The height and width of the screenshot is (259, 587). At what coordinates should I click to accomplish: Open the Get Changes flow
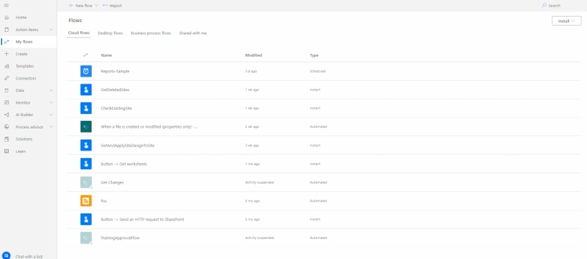pos(112,182)
